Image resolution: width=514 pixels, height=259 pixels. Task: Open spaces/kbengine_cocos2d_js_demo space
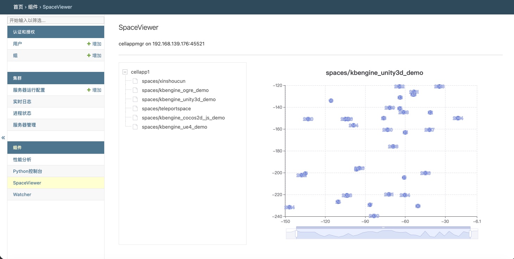coord(183,118)
